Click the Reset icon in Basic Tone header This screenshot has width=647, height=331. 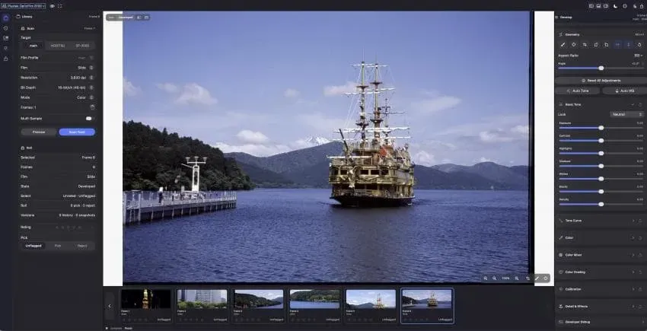click(640, 104)
